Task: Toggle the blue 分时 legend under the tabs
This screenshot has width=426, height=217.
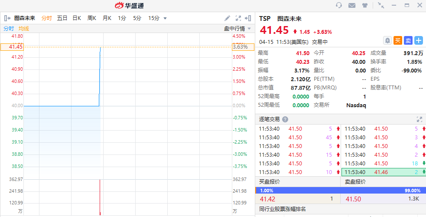Action: click(9, 29)
